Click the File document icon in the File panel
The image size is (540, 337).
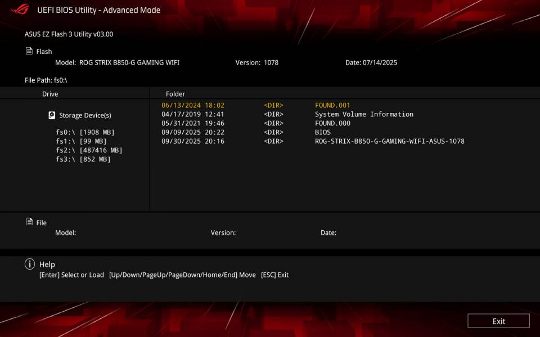[x=29, y=222]
